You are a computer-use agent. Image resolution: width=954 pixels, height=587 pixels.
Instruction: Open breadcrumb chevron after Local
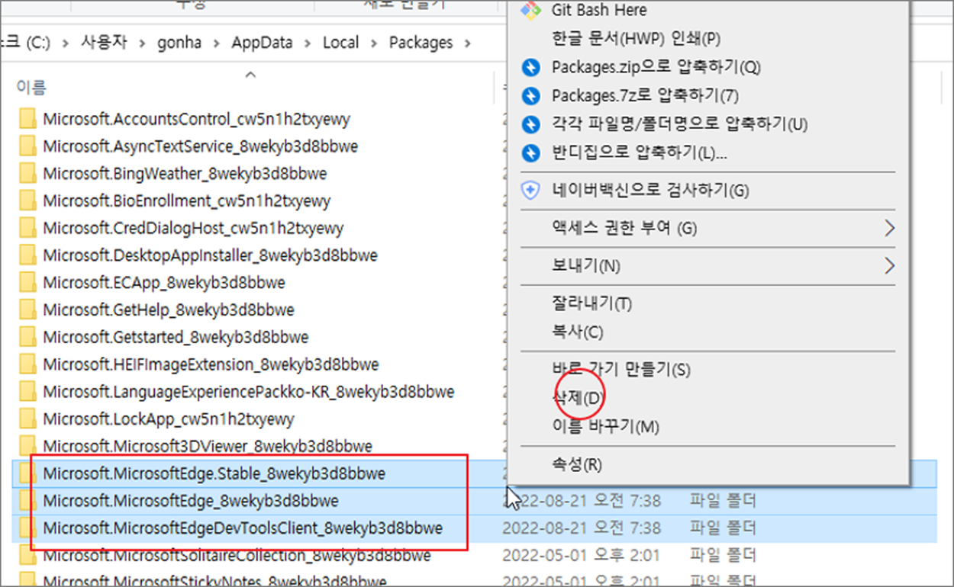pos(374,43)
